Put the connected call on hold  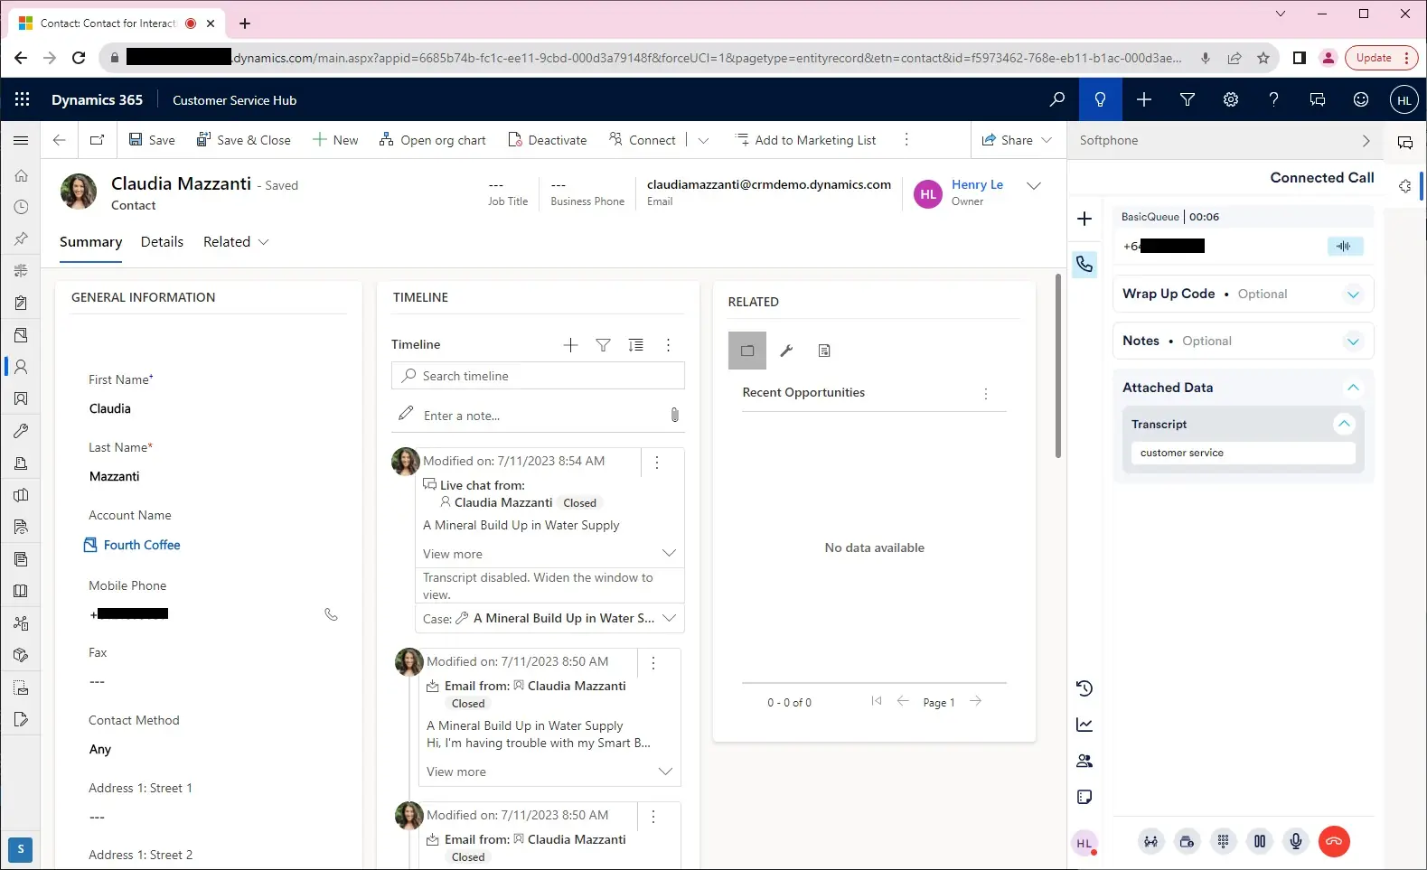1260,841
